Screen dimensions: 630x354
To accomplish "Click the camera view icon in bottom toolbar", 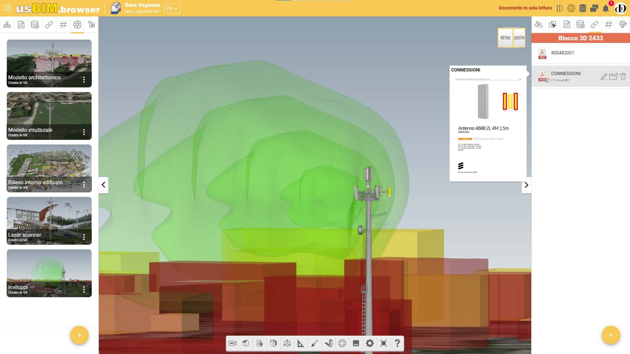I will click(233, 343).
